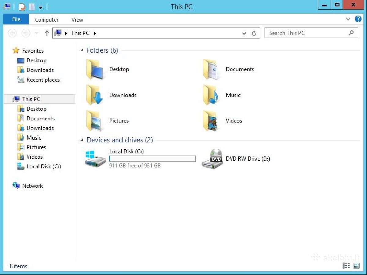
Task: Collapse the Folders (6) group
Action: (x=82, y=50)
